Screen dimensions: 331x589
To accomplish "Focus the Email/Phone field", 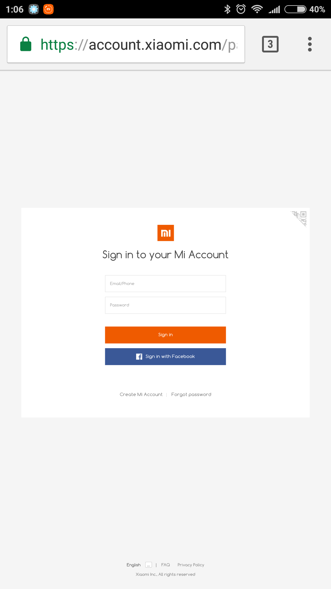I will point(165,283).
